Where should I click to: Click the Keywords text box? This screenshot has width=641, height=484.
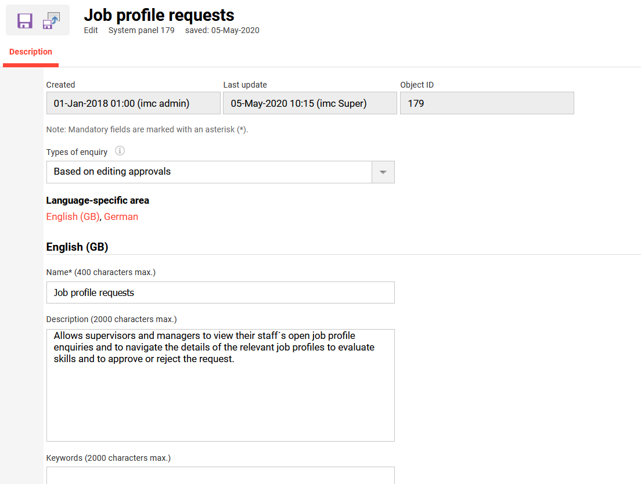click(220, 475)
